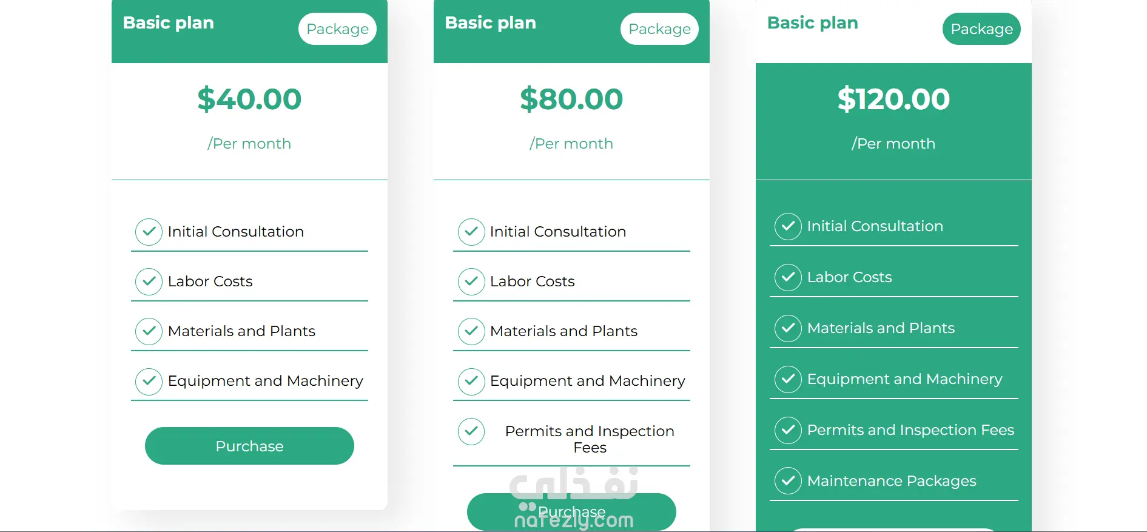1147x532 pixels.
Task: Click the $120 plan Initial Consultation check icon
Action: pyautogui.click(x=788, y=226)
